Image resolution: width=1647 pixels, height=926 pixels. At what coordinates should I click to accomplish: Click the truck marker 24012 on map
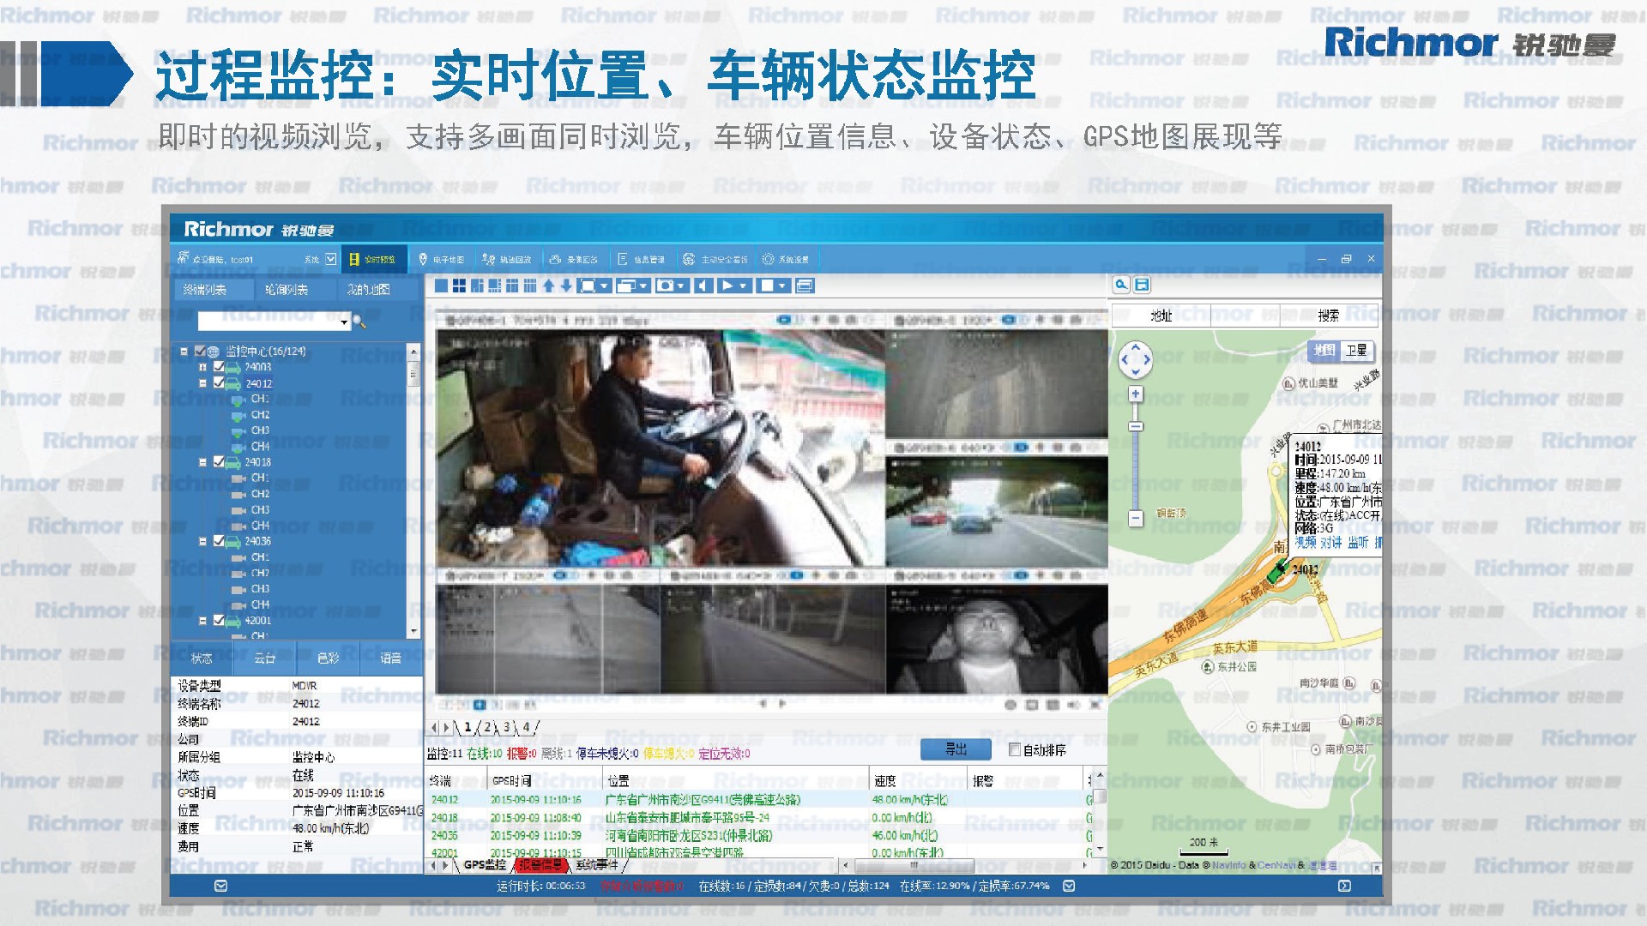click(1277, 569)
